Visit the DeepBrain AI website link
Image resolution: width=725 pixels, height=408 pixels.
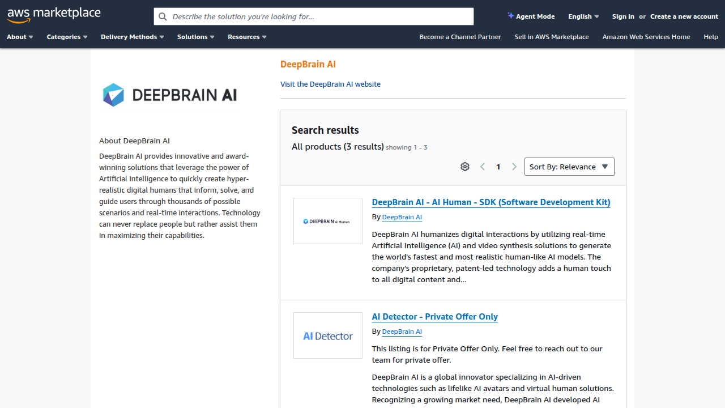click(x=330, y=84)
